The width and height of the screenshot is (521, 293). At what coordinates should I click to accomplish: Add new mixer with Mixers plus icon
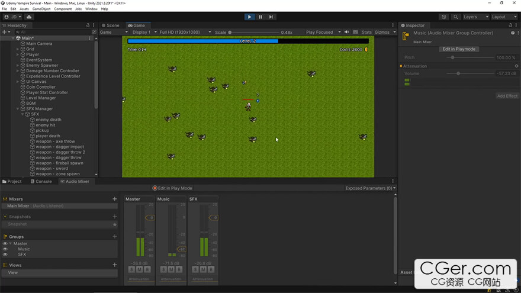pyautogui.click(x=115, y=199)
